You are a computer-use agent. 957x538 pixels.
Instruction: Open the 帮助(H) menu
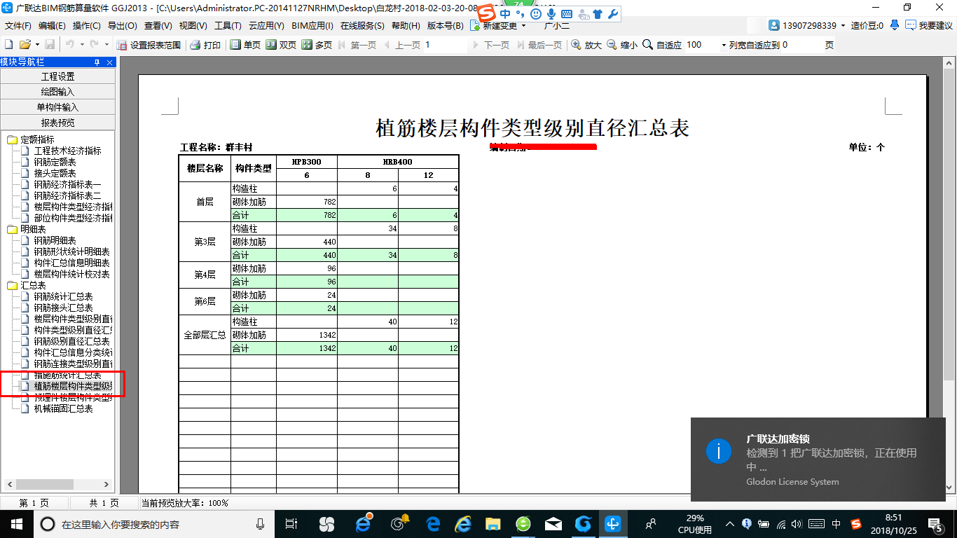(x=406, y=25)
